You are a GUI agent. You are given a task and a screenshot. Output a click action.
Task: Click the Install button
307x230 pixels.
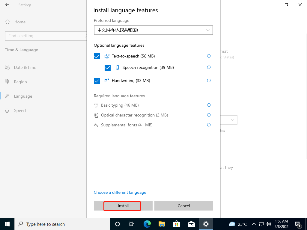point(122,206)
